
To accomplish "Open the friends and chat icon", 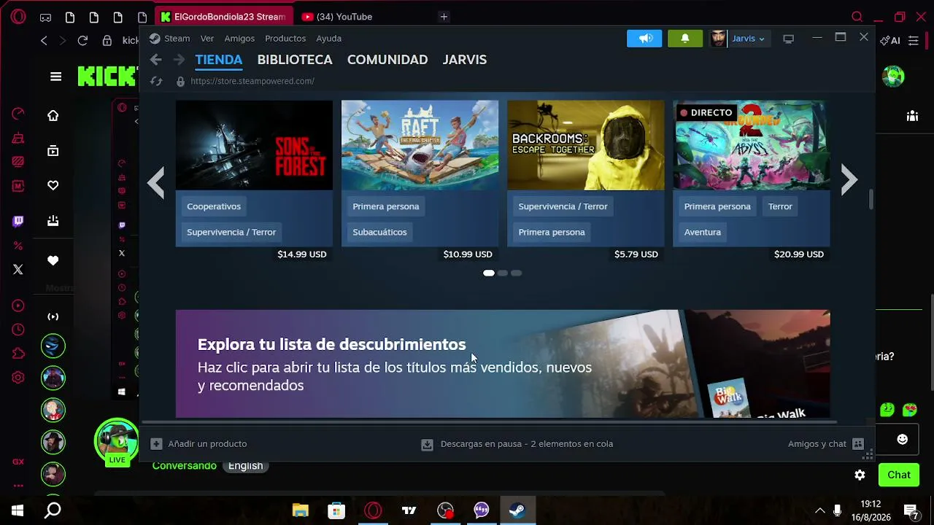I will 858,443.
